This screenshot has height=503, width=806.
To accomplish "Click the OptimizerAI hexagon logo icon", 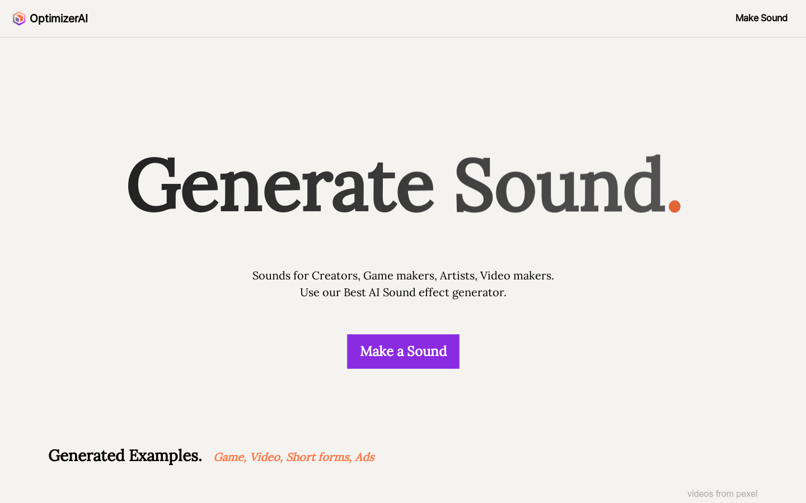I will 19,18.
